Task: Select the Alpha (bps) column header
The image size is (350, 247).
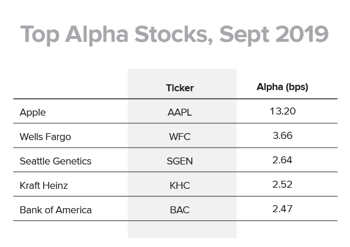Action: pyautogui.click(x=283, y=87)
